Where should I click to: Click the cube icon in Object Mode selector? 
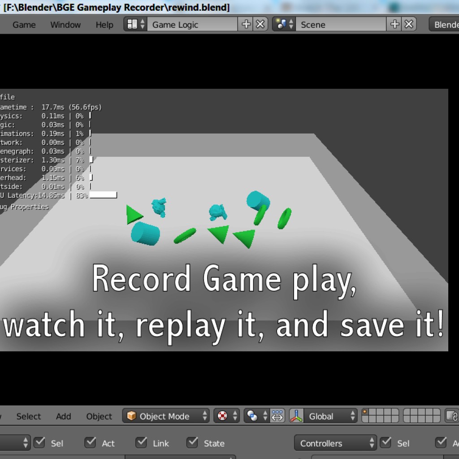(131, 416)
